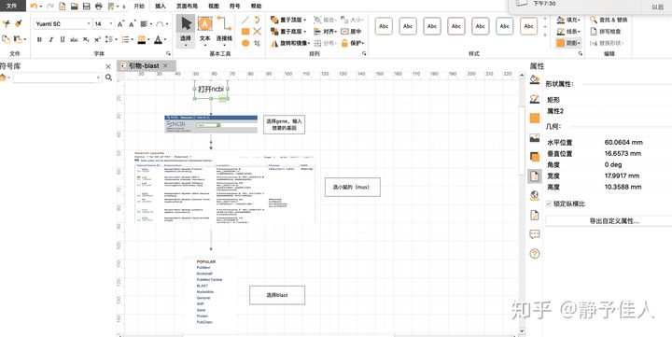Switch to the 插入 ribbon tab
The image size is (672, 337).
click(x=161, y=6)
